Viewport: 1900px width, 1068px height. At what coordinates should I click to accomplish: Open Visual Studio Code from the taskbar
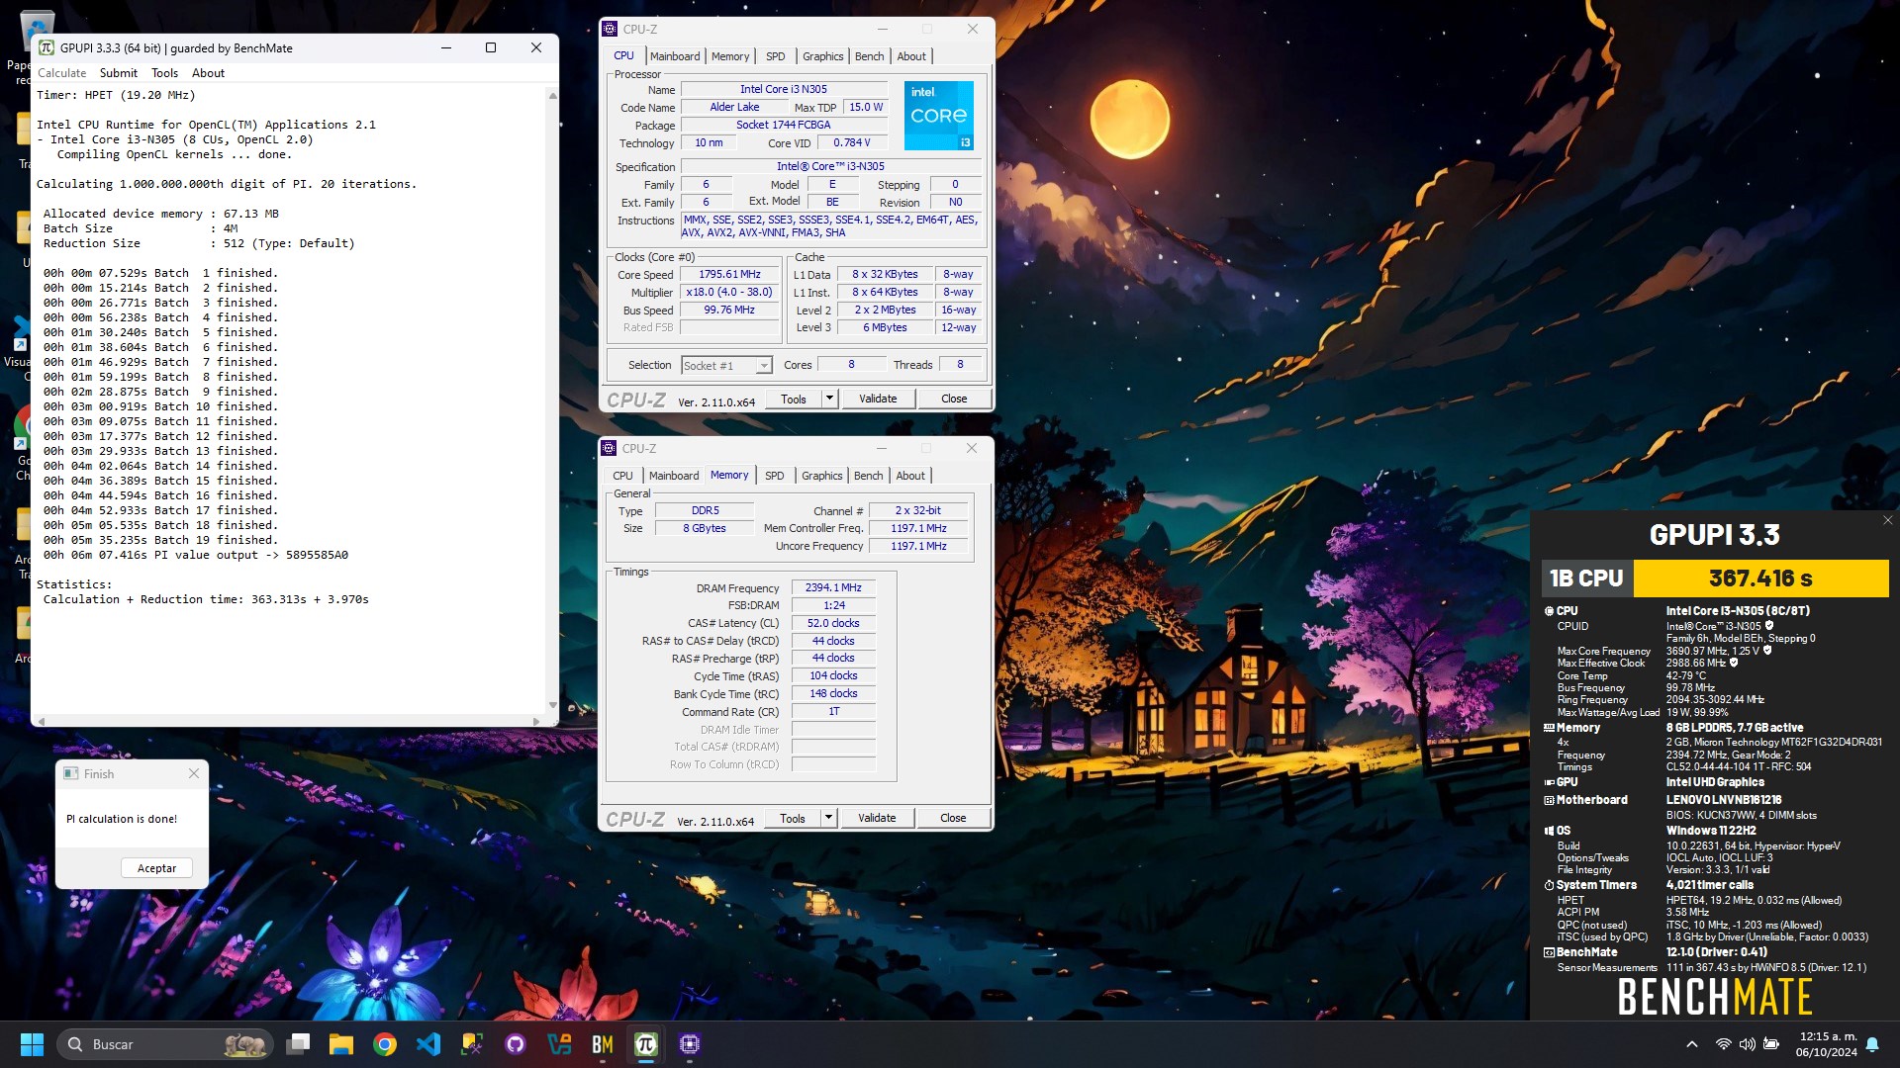pyautogui.click(x=428, y=1044)
